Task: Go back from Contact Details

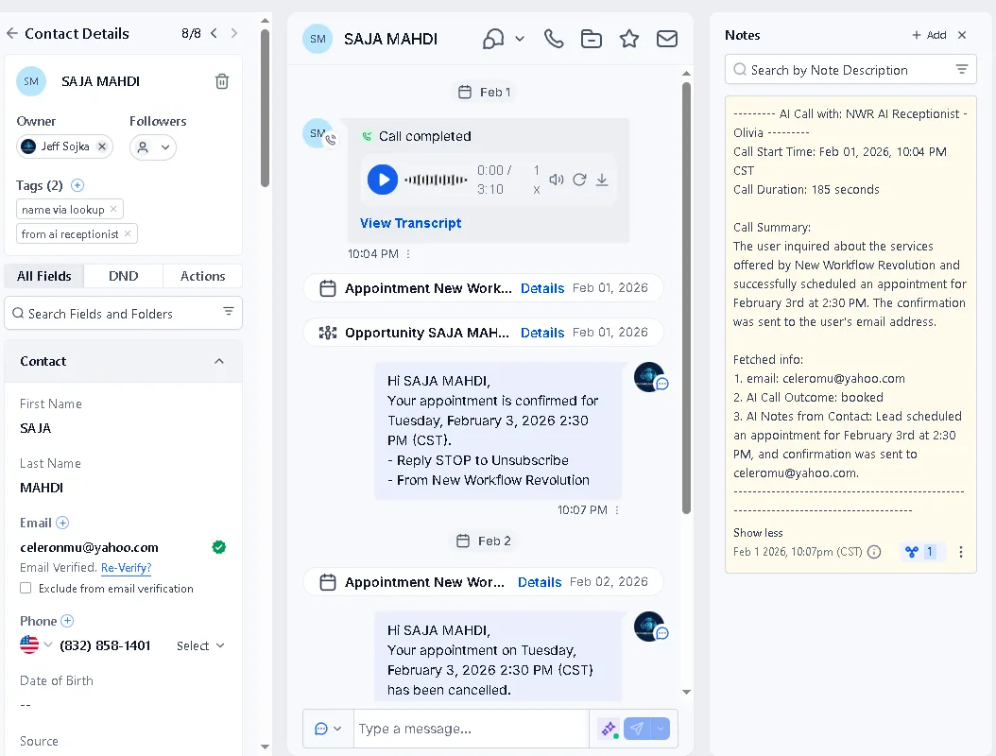Action: (12, 33)
